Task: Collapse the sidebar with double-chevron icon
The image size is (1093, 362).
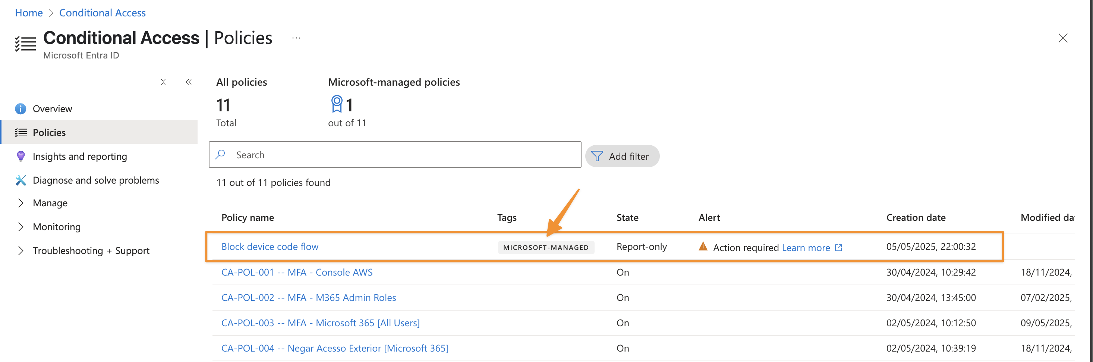Action: click(189, 82)
